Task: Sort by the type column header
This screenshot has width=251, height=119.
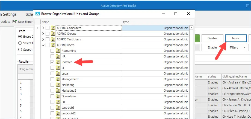Action: (155, 22)
